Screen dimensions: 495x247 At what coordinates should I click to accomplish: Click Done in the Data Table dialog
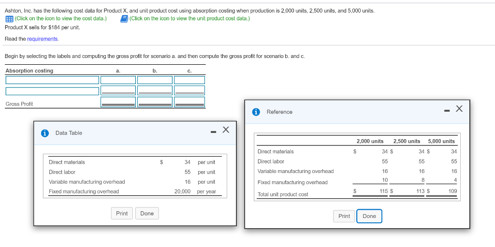(147, 213)
